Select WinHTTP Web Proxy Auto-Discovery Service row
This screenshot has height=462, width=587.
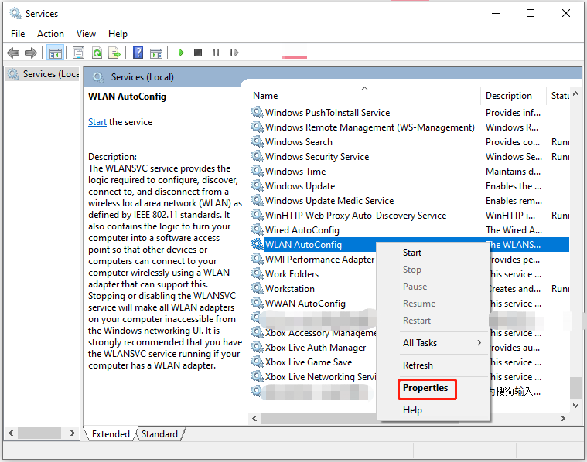pyautogui.click(x=410, y=215)
